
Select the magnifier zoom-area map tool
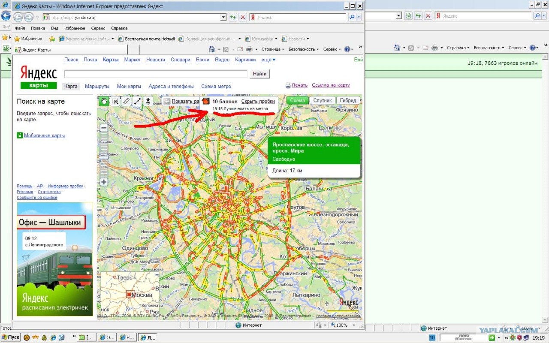coord(115,101)
